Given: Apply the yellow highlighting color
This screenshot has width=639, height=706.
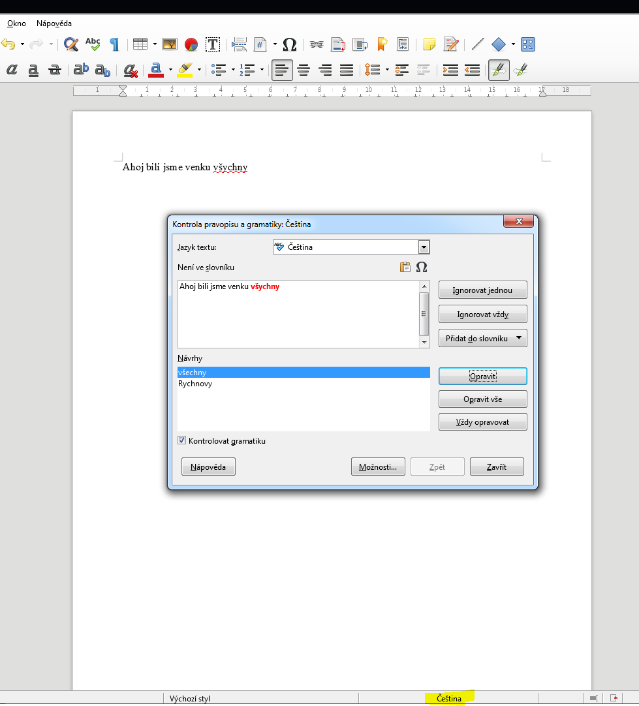Looking at the screenshot, I should coord(185,70).
